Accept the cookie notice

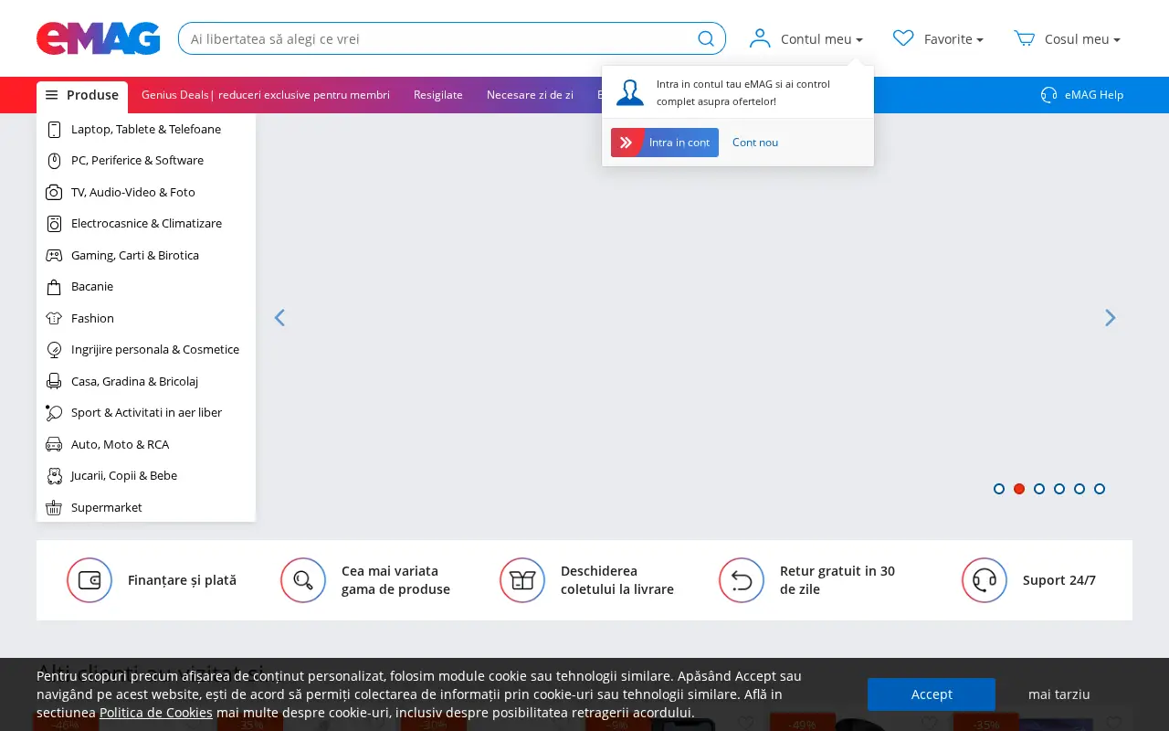pos(932,694)
